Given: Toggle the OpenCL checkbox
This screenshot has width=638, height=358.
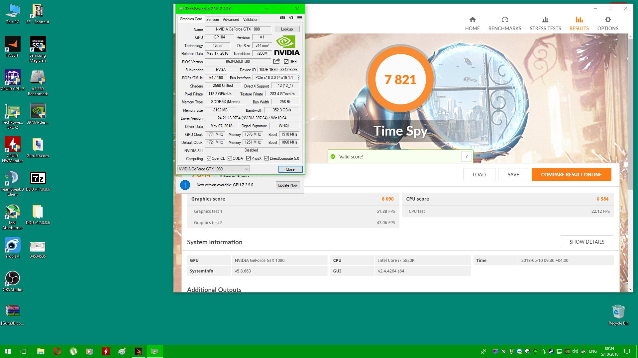Looking at the screenshot, I should (x=209, y=158).
